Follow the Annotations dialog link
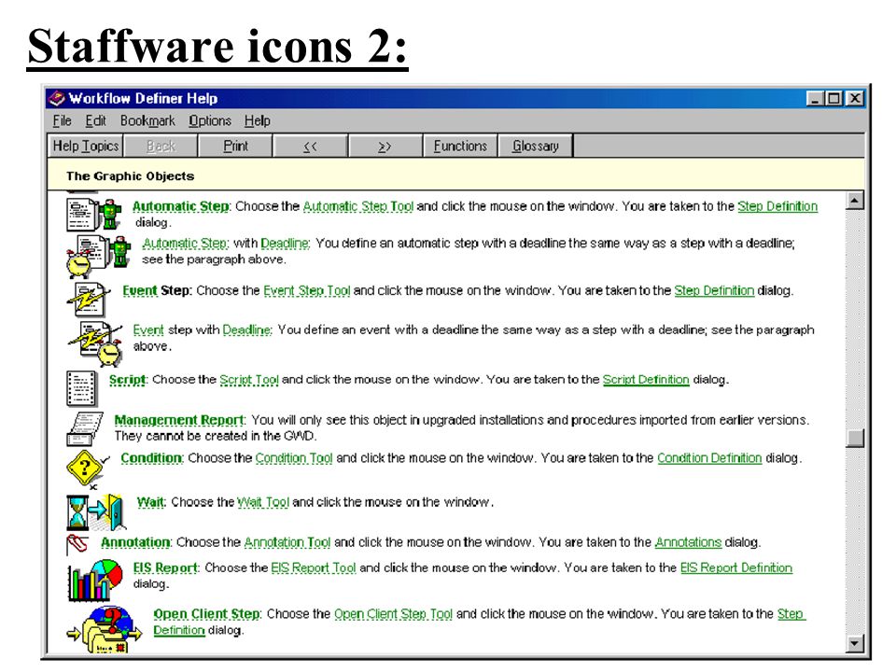 pos(688,542)
